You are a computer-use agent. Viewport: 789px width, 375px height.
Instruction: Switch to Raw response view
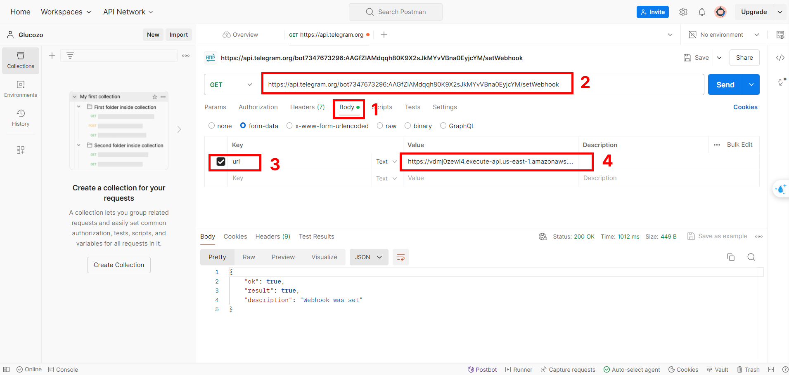click(249, 257)
